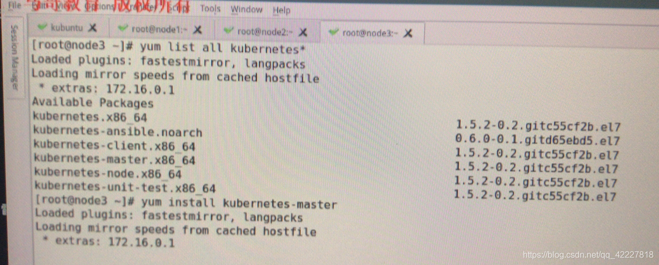Open the Session Manager side panel
The height and width of the screenshot is (265, 659).
point(14,57)
